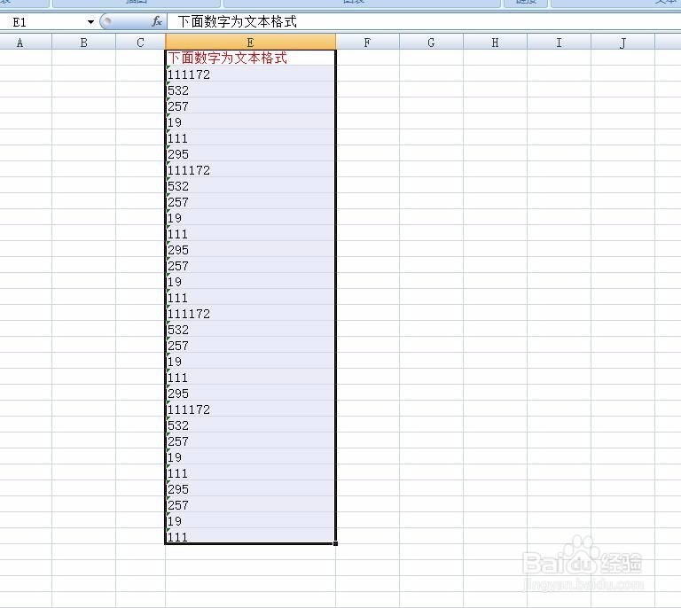The height and width of the screenshot is (608, 681).
Task: Click cell E1 with red header text
Action: tap(251, 58)
